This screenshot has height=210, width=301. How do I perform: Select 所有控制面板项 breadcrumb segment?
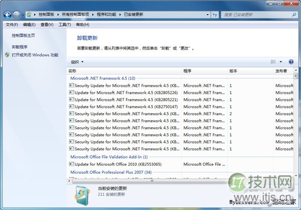pos(75,15)
